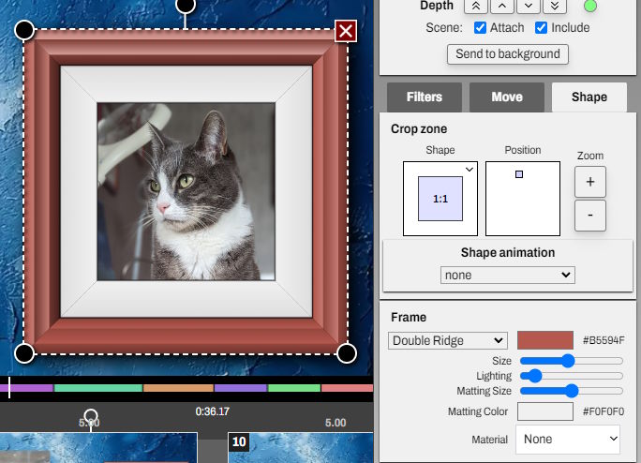Open the Double Ridge frame style dropdown
The width and height of the screenshot is (641, 463).
tap(447, 340)
